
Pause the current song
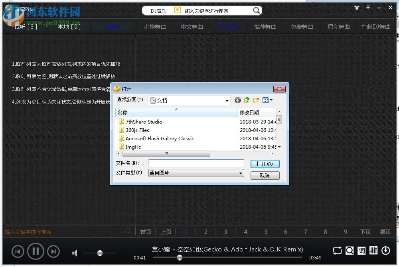point(36,251)
